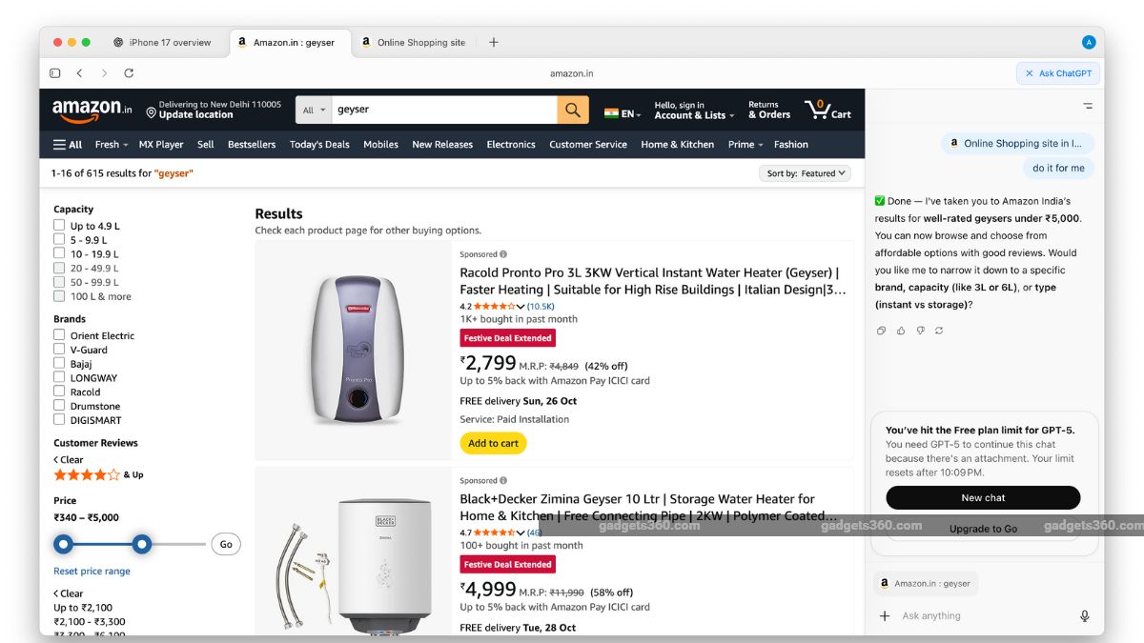Image resolution: width=1144 pixels, height=643 pixels.
Task: Click the right price slider handle
Action: pos(142,544)
